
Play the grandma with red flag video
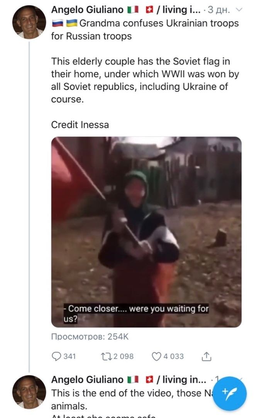(x=146, y=232)
